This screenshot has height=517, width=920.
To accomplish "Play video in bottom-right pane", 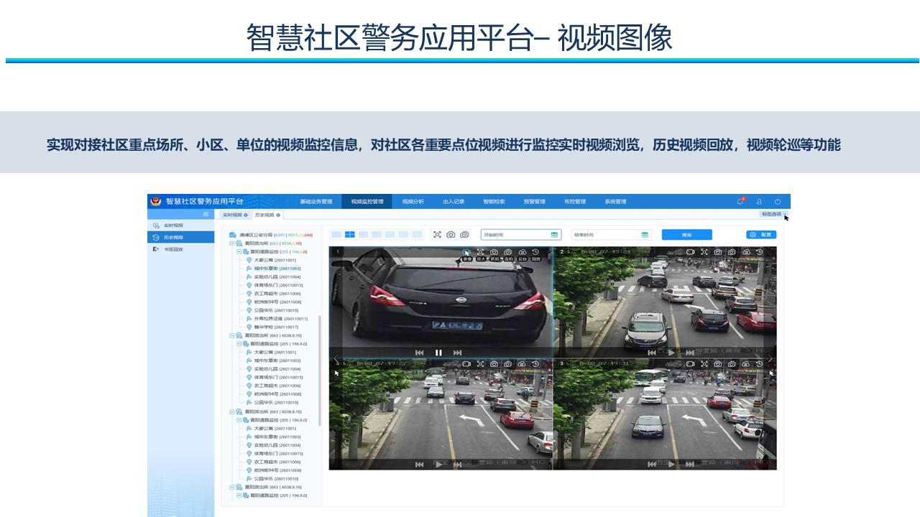I will point(671,465).
